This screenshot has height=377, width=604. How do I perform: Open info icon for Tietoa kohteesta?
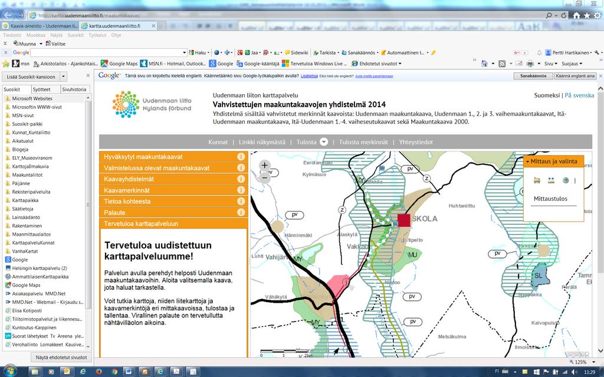coord(241,201)
